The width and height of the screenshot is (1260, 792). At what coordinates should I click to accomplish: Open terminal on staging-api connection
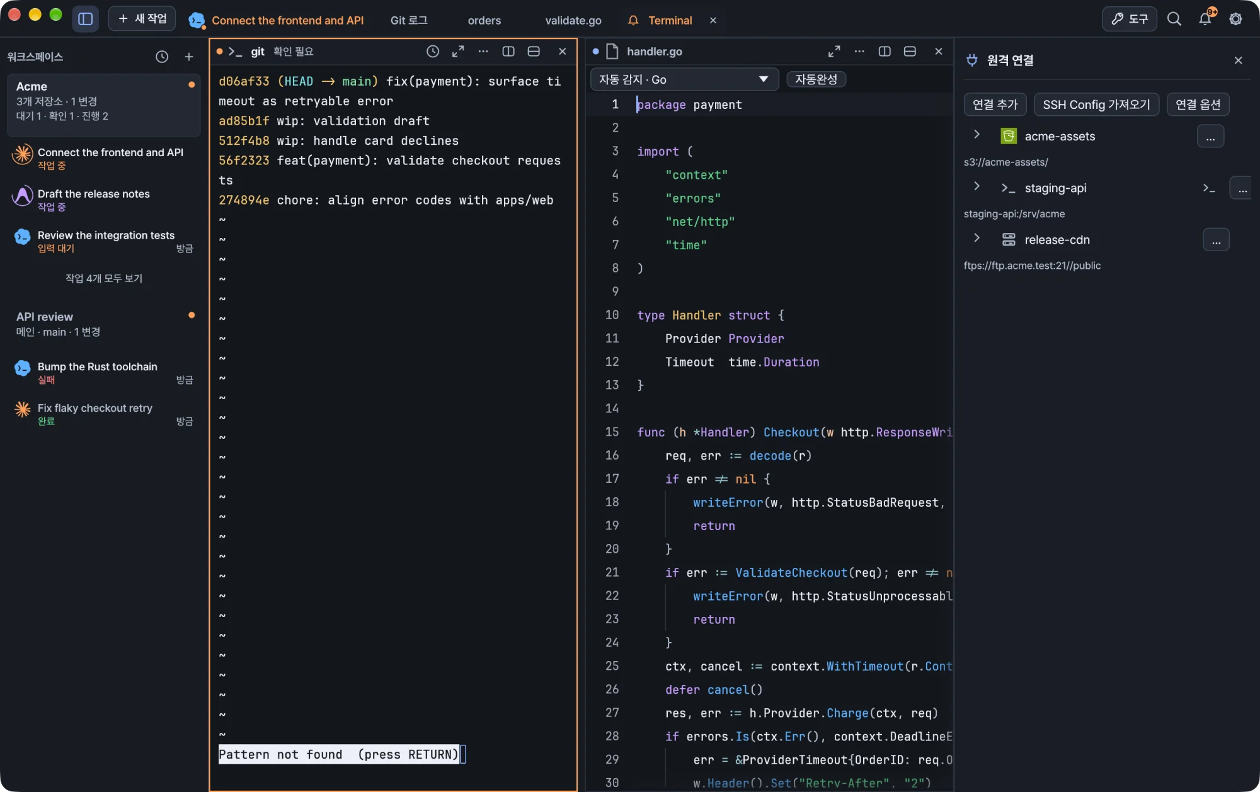(1209, 188)
